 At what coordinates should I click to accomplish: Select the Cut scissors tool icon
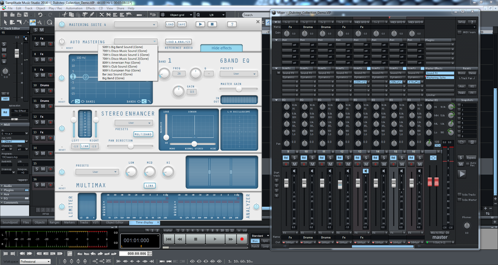(64, 15)
